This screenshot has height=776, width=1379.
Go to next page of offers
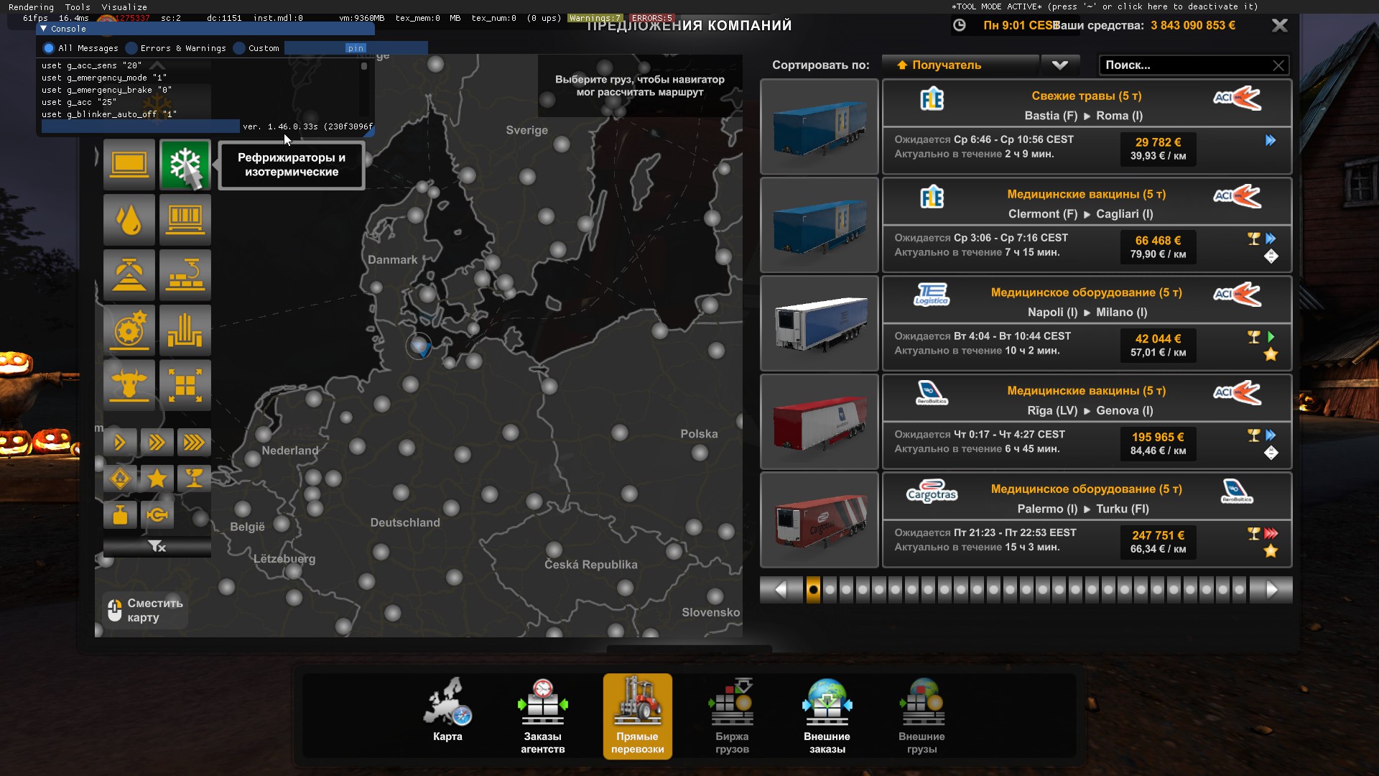click(x=1271, y=590)
